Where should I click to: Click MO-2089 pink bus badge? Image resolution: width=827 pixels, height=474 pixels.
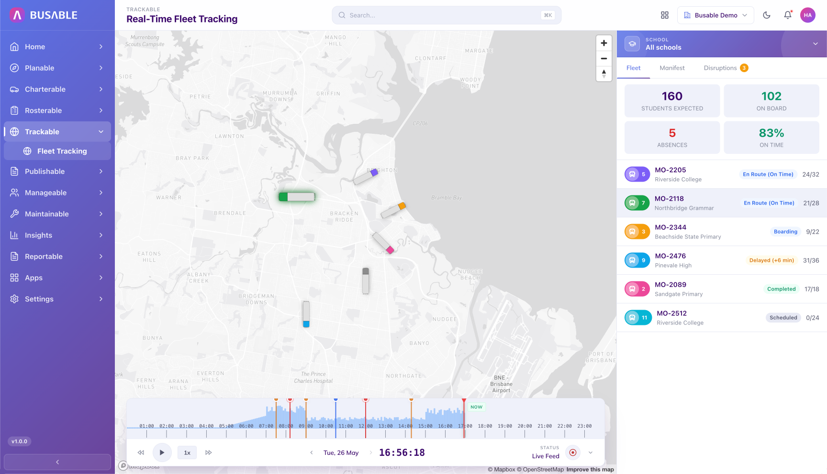(x=637, y=289)
